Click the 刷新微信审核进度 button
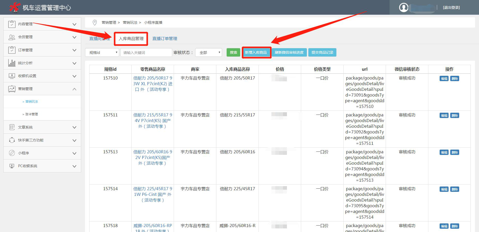Image resolution: width=479 pixels, height=232 pixels. [x=289, y=52]
